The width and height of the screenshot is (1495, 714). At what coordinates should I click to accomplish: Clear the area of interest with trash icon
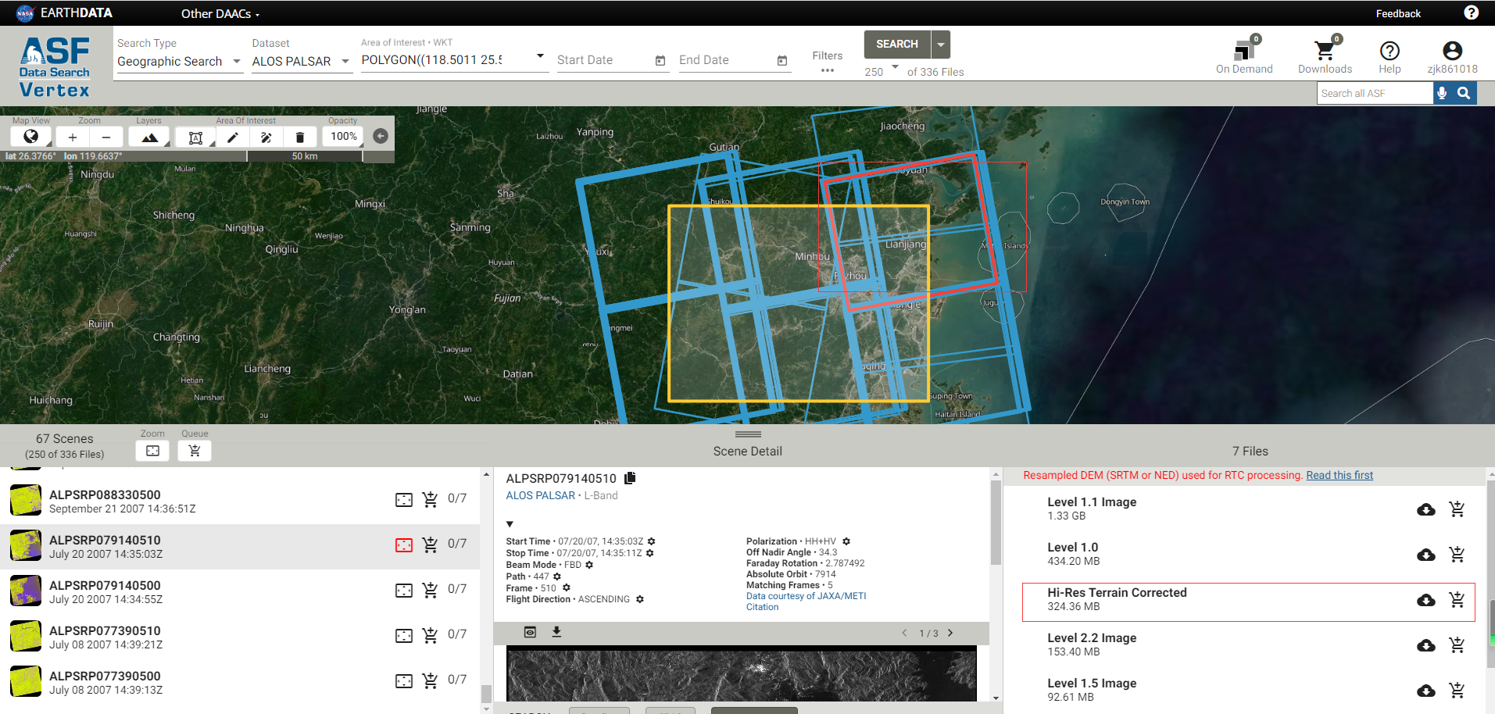tap(299, 137)
